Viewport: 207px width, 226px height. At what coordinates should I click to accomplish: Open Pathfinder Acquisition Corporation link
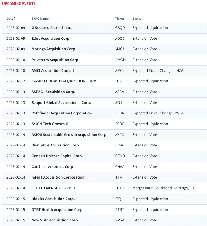click(62, 113)
